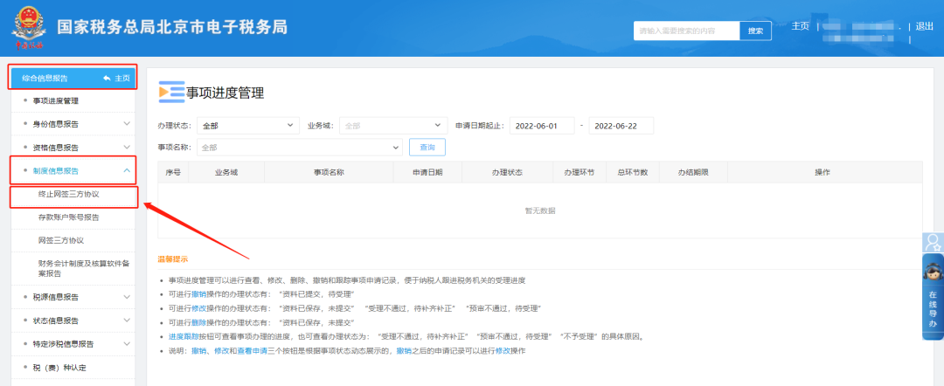The width and height of the screenshot is (944, 386).
Task: Click the 办理环节 column header
Action: pos(580,173)
